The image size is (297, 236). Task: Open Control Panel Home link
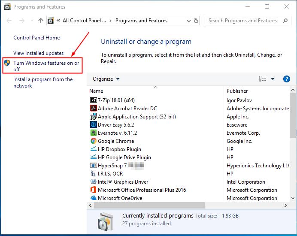(x=36, y=37)
